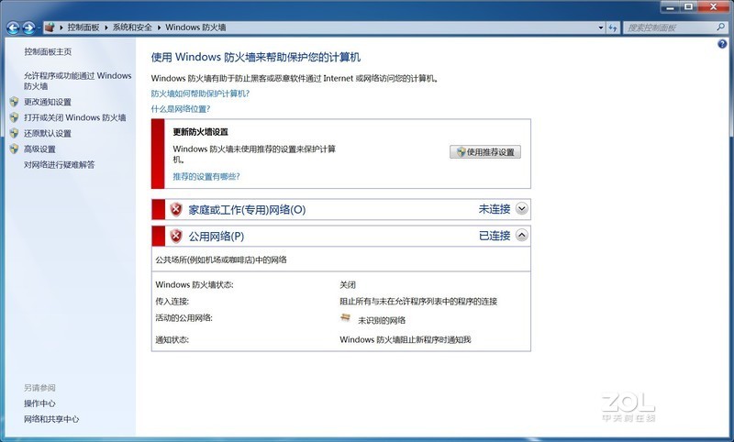Click shield icon beside 打开或关闭 Windows 防火墙
734x442 pixels.
[x=14, y=117]
